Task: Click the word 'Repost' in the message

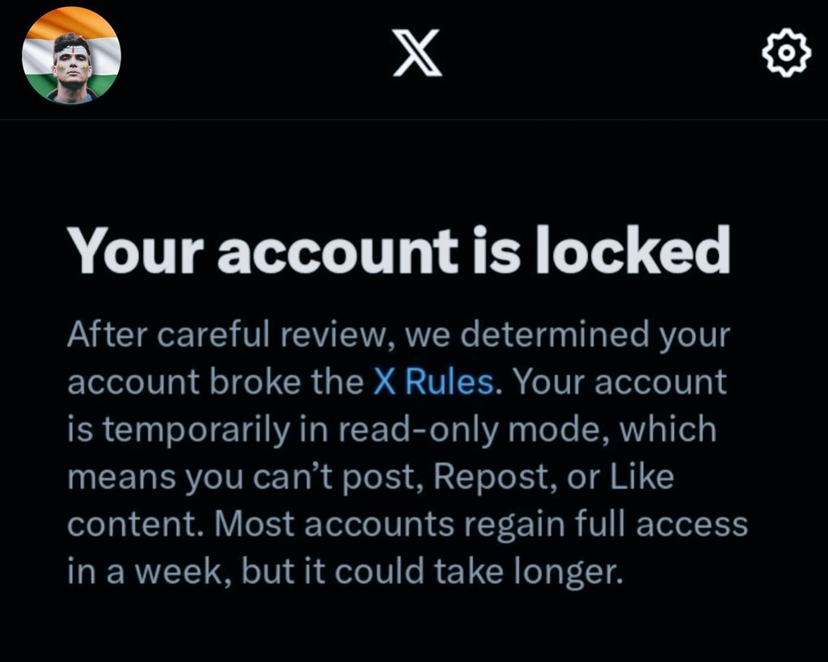Action: [494, 478]
